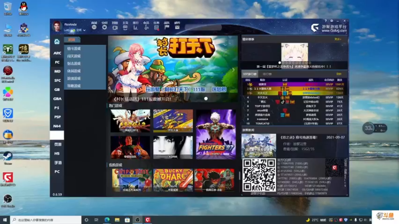This screenshot has width=399, height=224.
Task: Open the 商城 shop icon in top toolbar
Action: [94, 27]
